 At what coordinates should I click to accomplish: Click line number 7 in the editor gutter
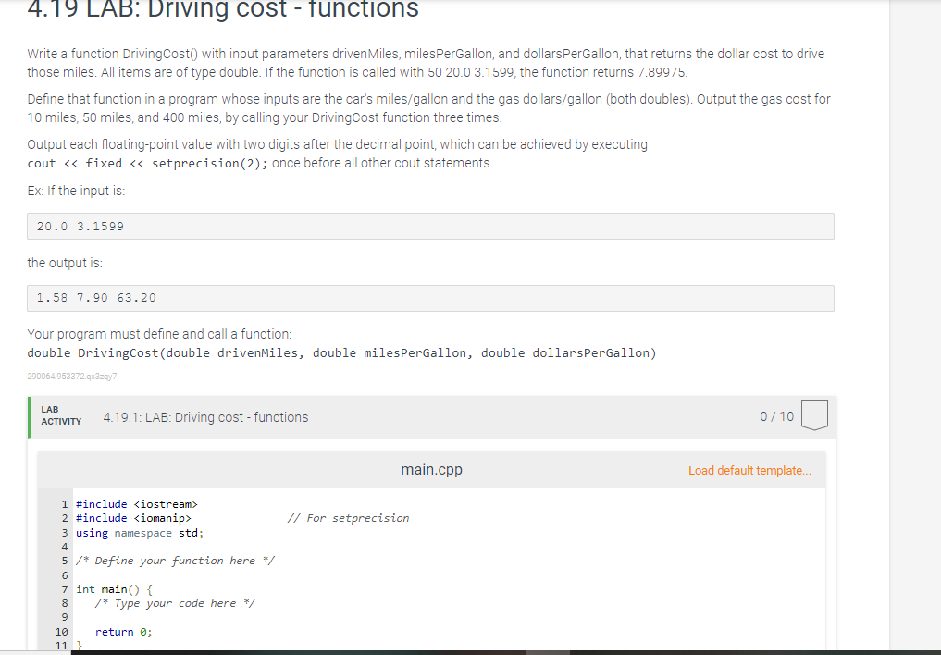[64, 588]
